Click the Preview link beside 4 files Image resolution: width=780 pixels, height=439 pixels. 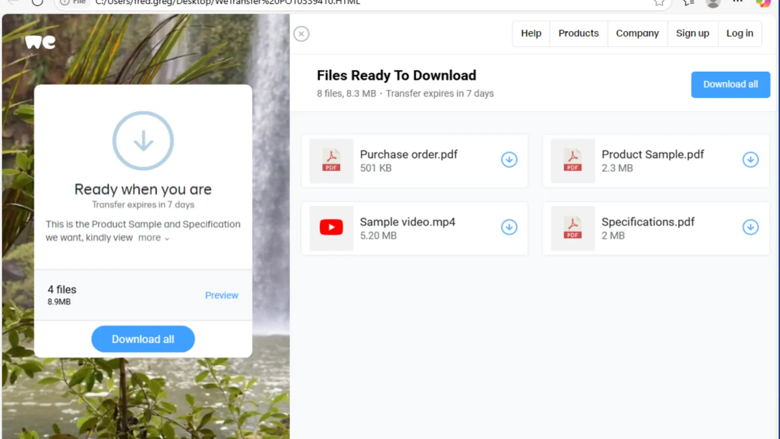tap(221, 296)
